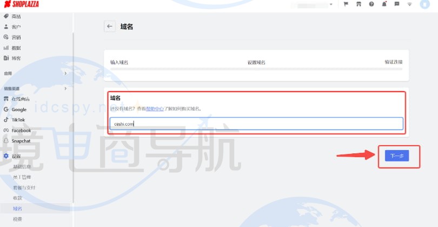This screenshot has width=438, height=227.
Task: Select the Google sales channel label
Action: (19, 110)
